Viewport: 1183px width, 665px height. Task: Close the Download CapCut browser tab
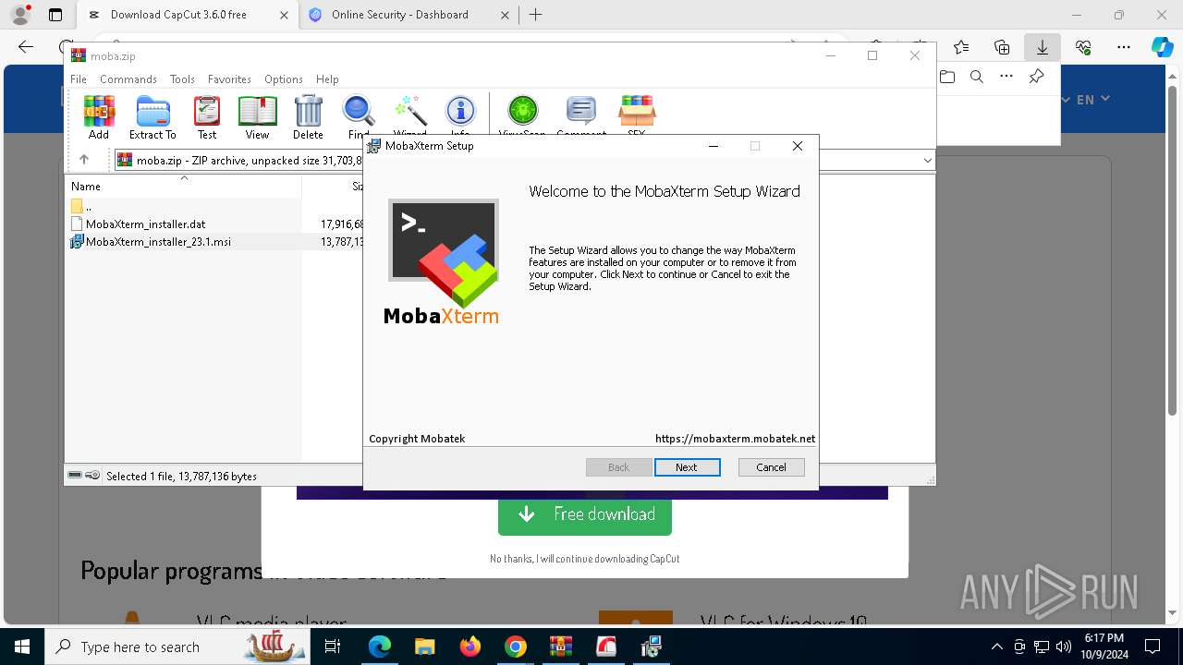[284, 15]
